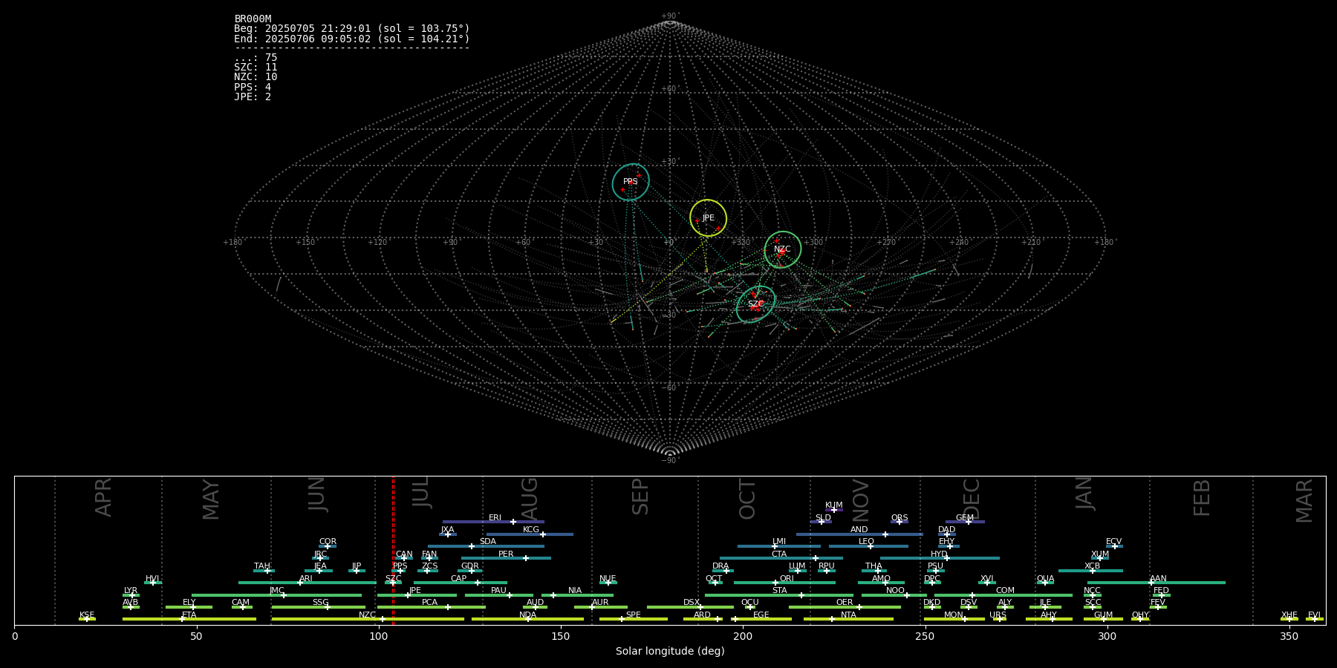
Task: Click the 'SZC: 11' count in header
Action: coord(256,68)
